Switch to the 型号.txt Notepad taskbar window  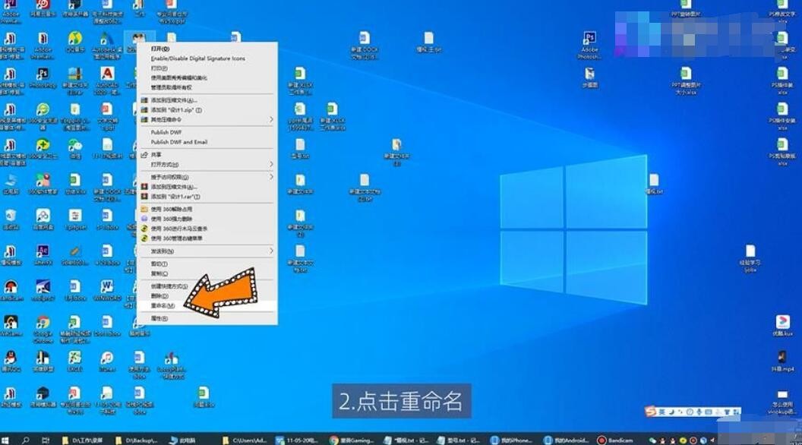pos(459,440)
